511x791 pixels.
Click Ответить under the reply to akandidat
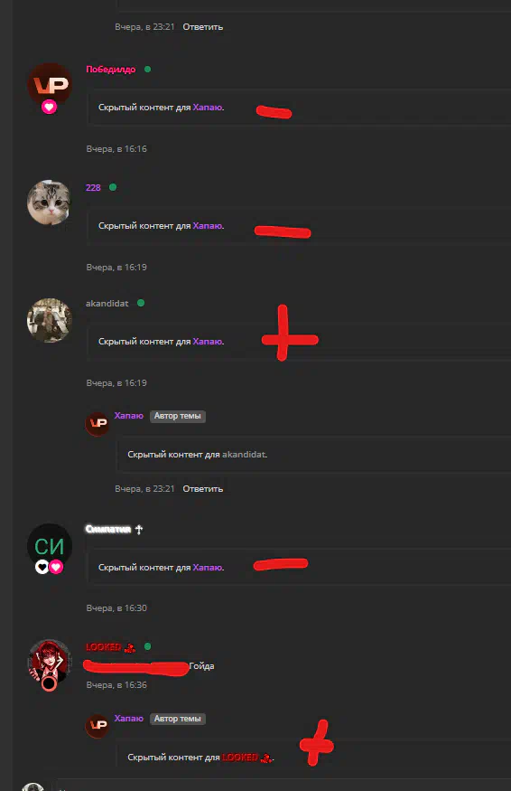[x=202, y=489]
